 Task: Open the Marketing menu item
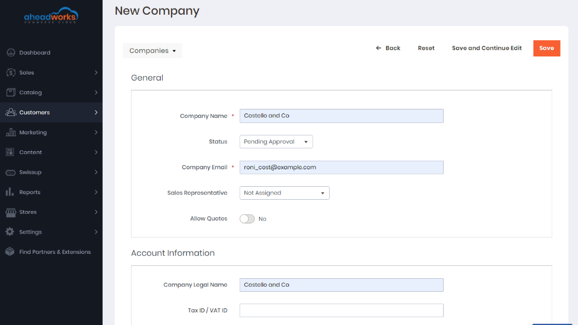click(51, 132)
